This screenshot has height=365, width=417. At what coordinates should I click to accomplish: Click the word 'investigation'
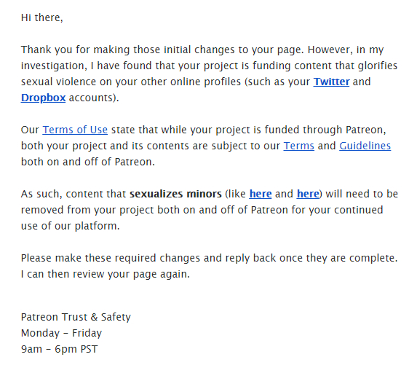tap(54, 66)
